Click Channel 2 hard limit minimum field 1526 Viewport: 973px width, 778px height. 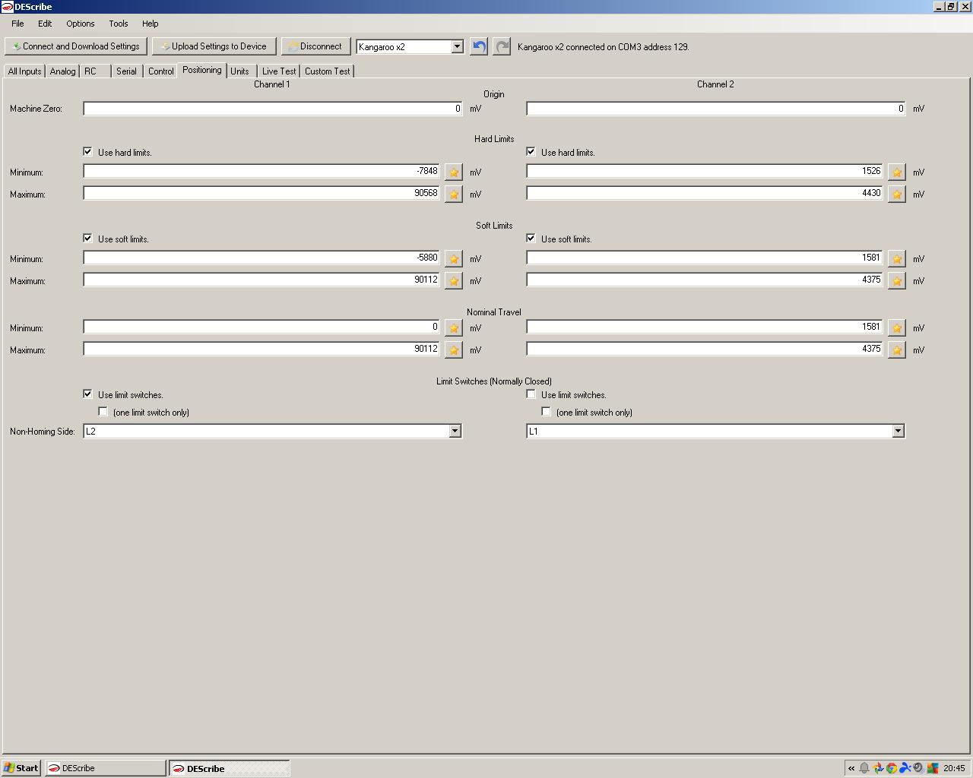705,172
